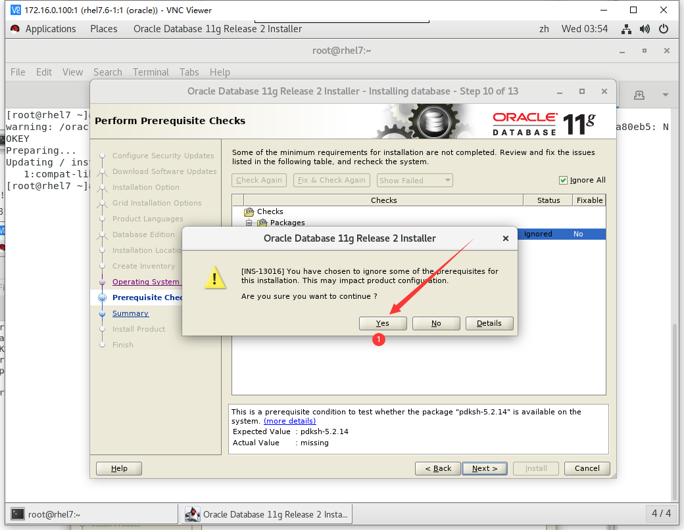The height and width of the screenshot is (530, 684).
Task: Open the network status icon
Action: pos(626,29)
